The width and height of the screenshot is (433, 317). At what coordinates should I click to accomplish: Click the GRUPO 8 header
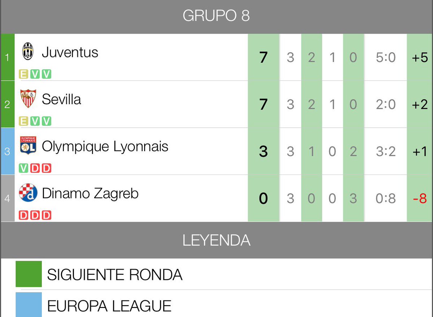[216, 16]
